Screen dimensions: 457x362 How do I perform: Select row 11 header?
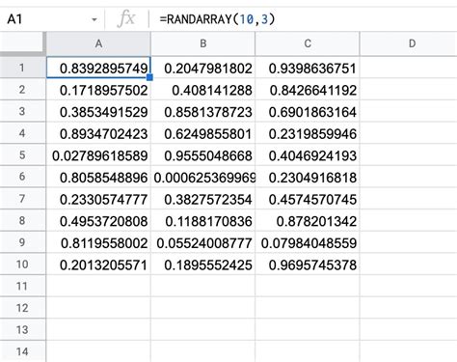22,286
